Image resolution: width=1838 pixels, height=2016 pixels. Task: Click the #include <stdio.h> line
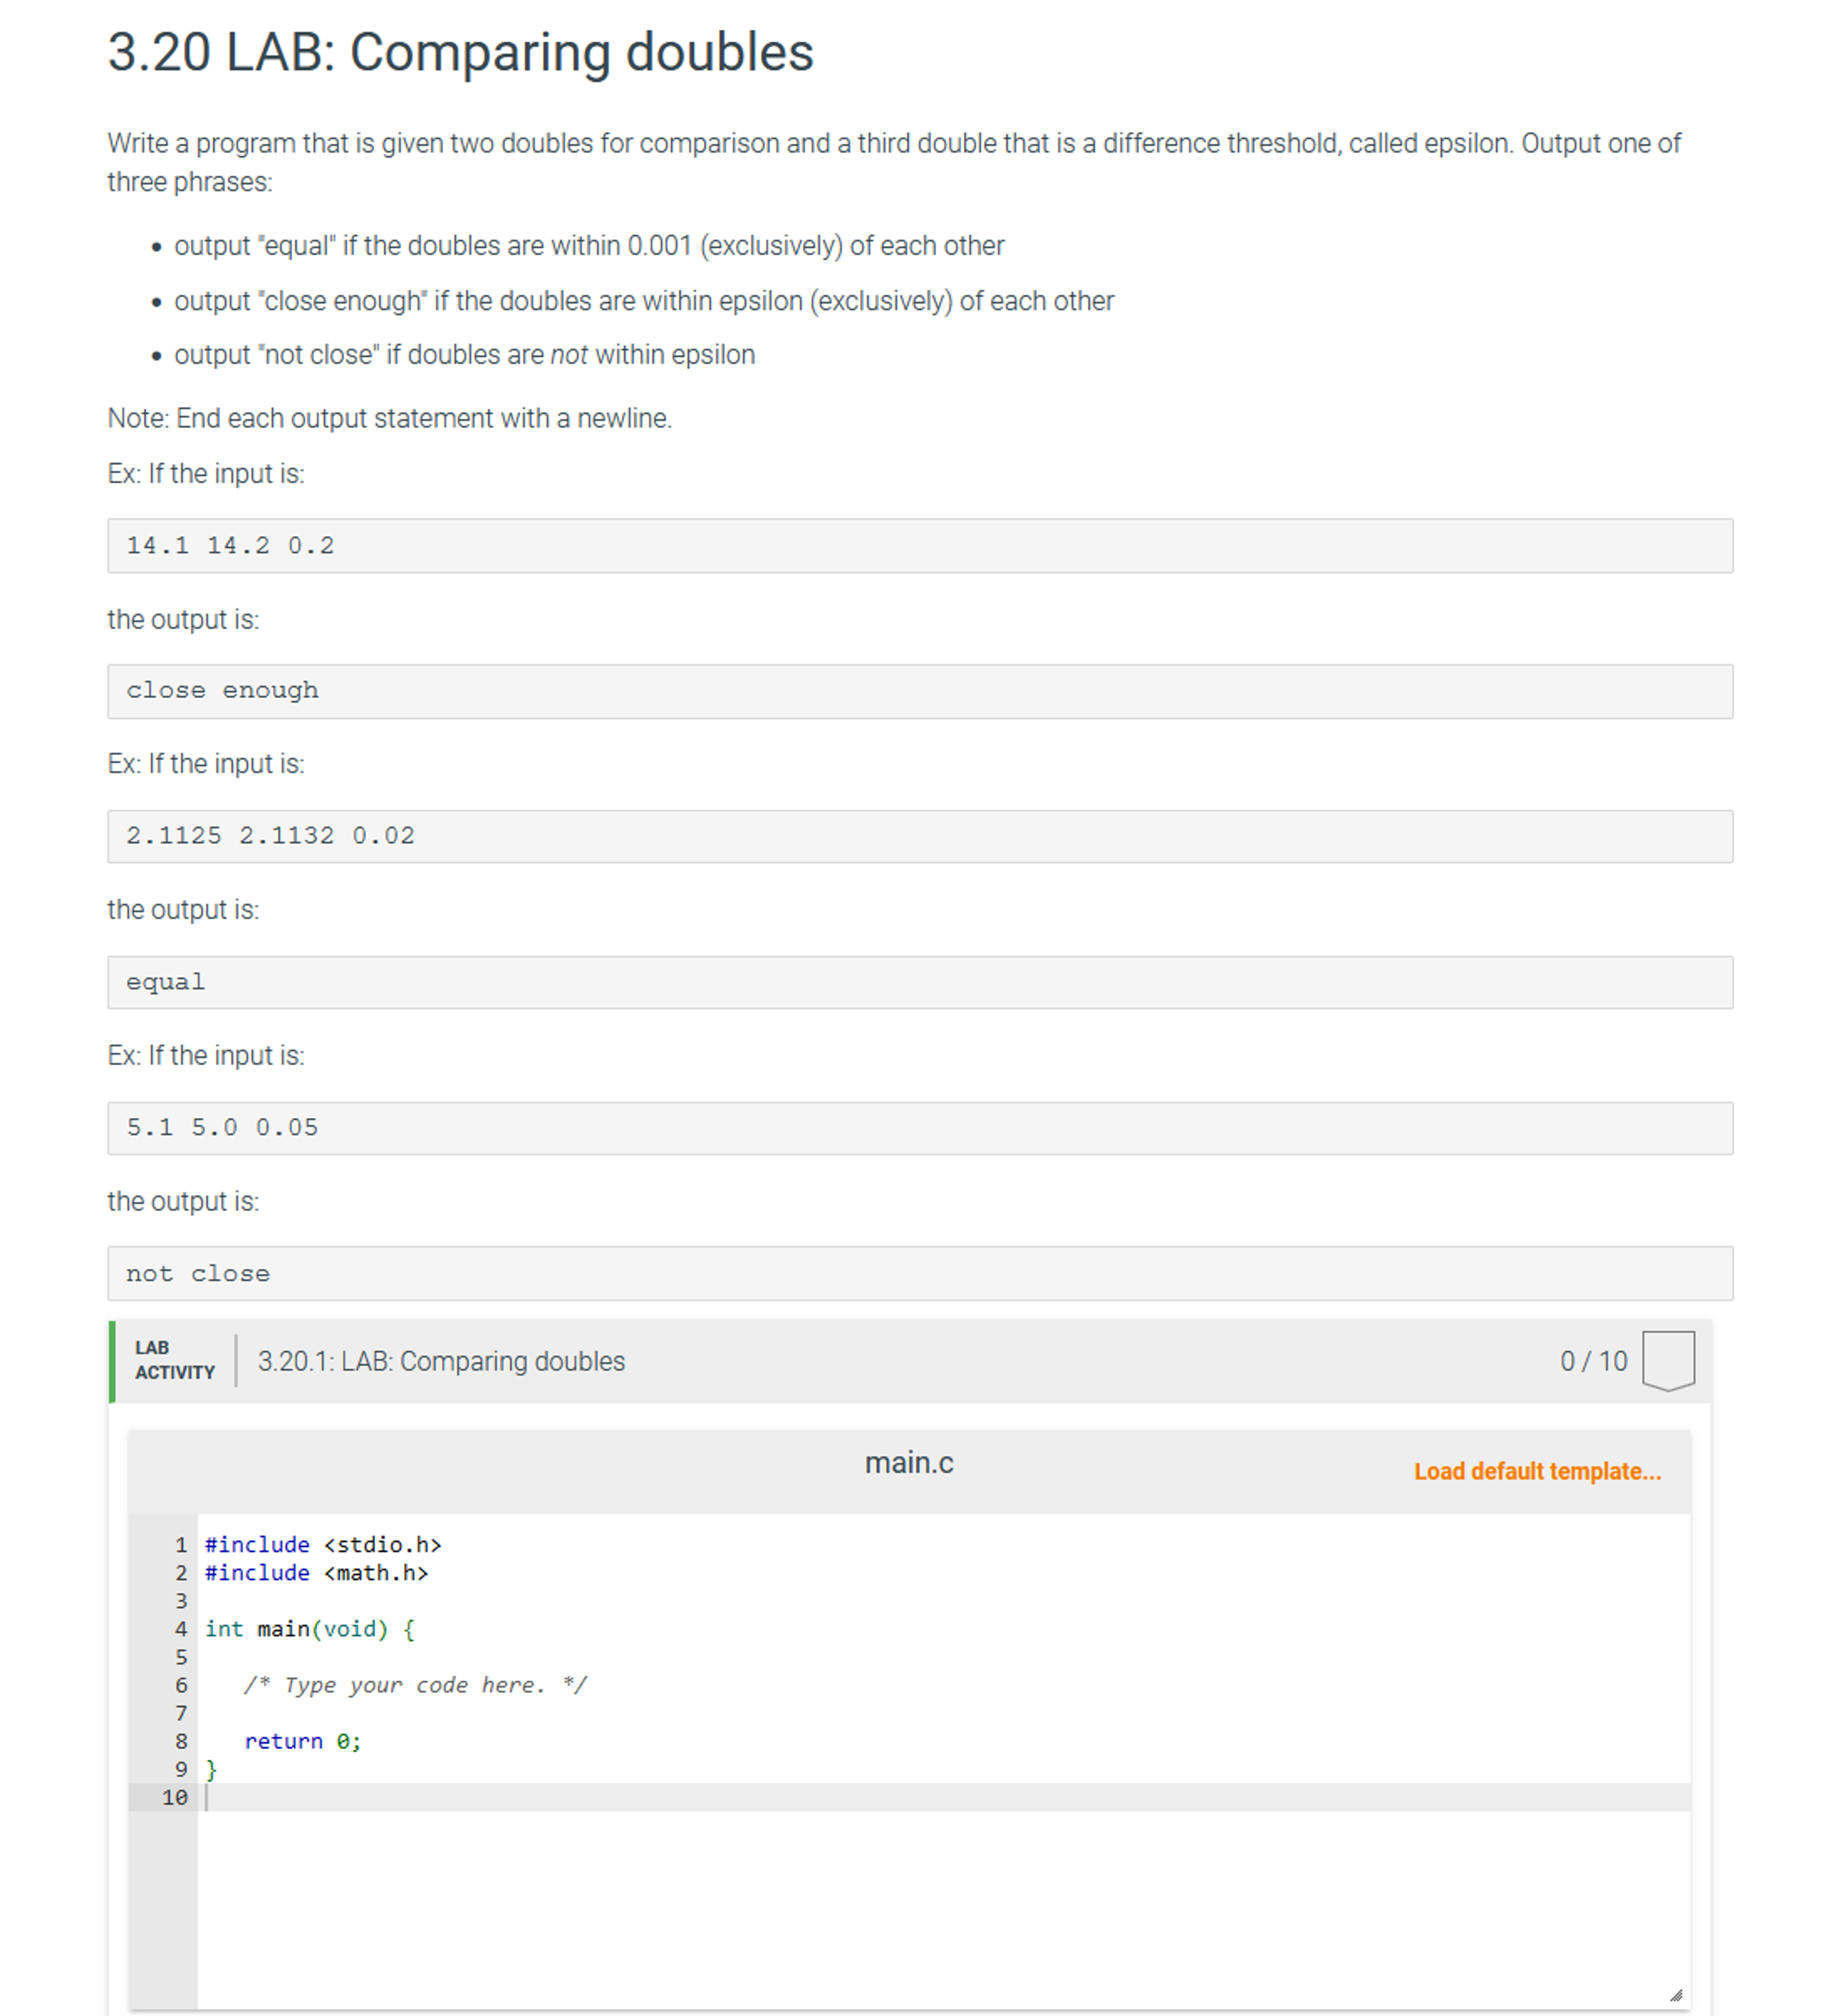(x=324, y=1545)
